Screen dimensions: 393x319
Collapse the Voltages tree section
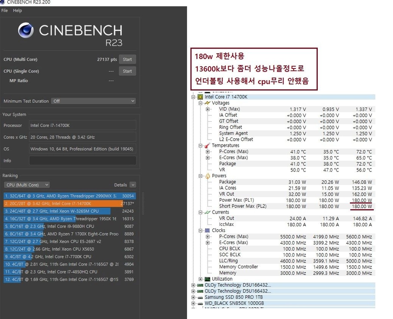pyautogui.click(x=200, y=103)
